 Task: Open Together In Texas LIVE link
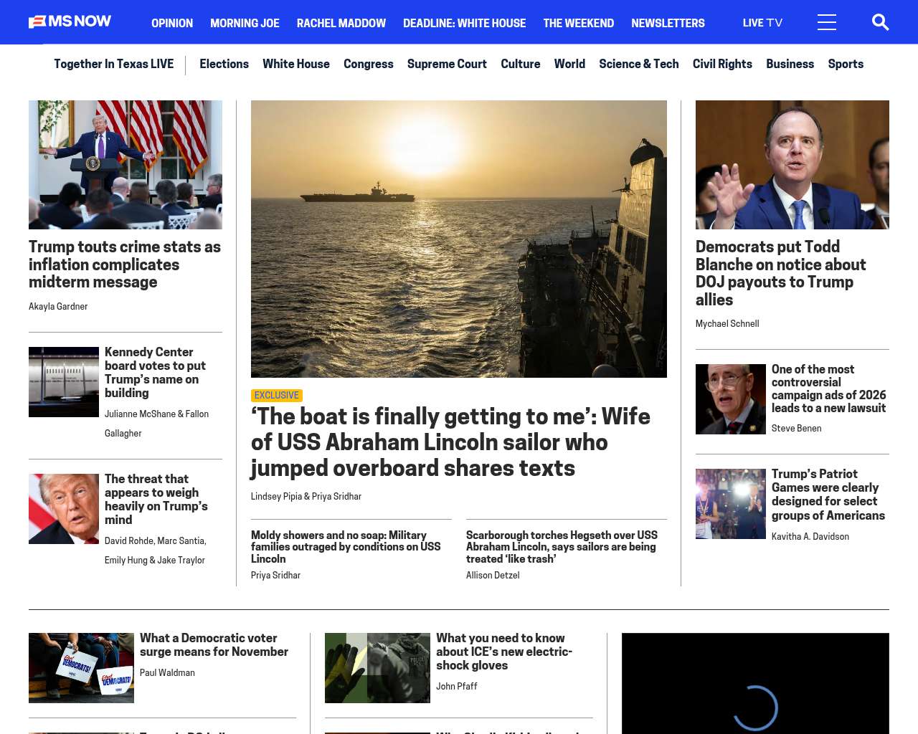click(x=113, y=64)
